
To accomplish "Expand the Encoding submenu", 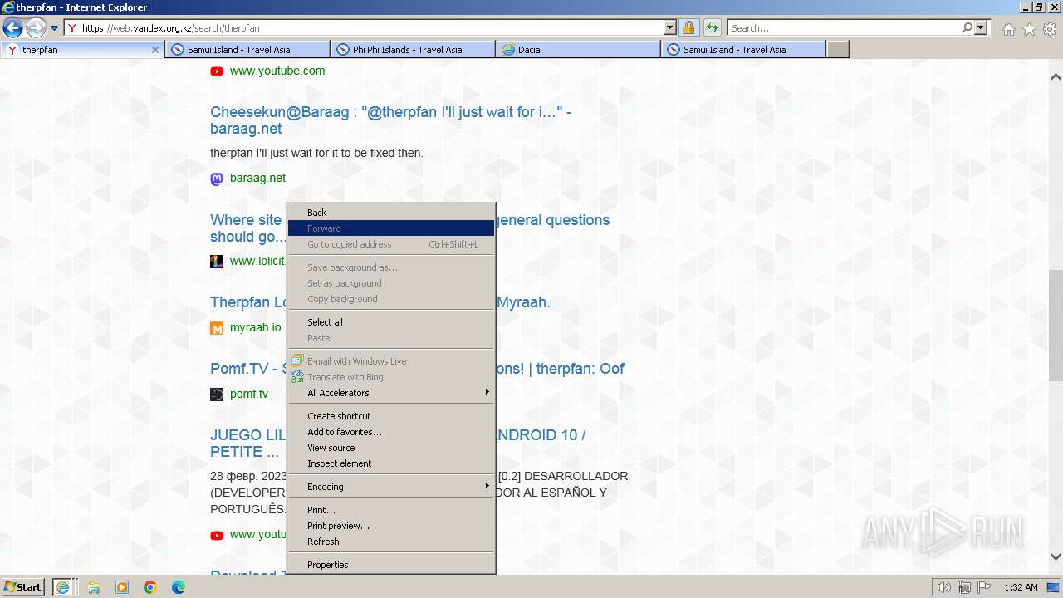I will click(x=391, y=487).
